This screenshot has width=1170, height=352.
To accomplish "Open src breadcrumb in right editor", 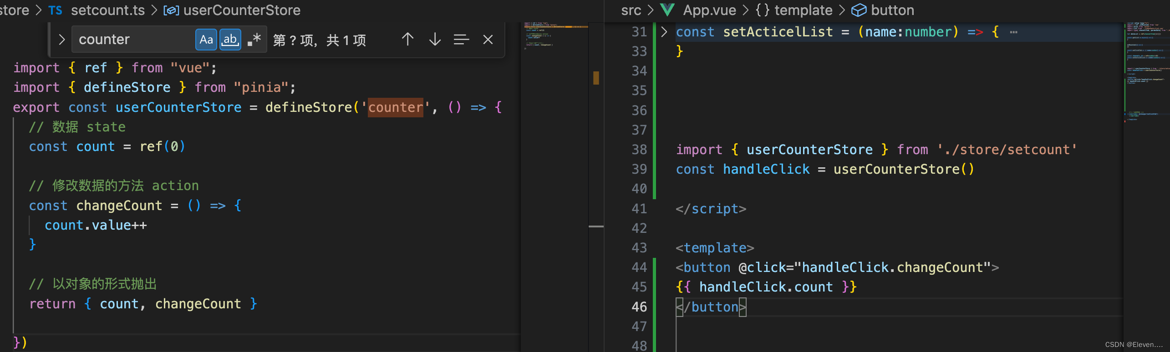I will coord(631,10).
